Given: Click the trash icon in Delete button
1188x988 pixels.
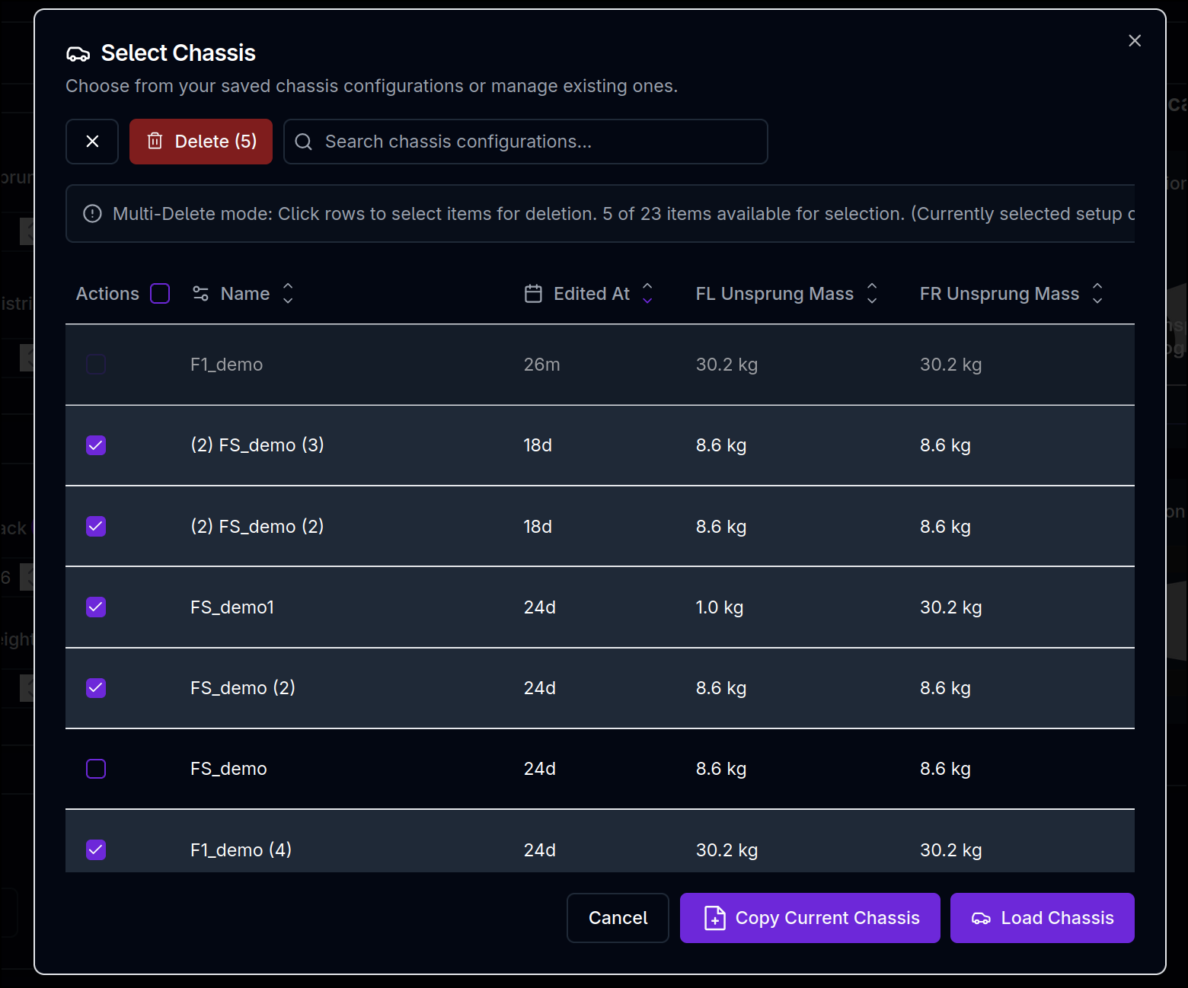Looking at the screenshot, I should pyautogui.click(x=155, y=141).
